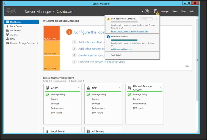Open Events in the DNS tile
This screenshot has width=207, height=140.
coord(95,99)
